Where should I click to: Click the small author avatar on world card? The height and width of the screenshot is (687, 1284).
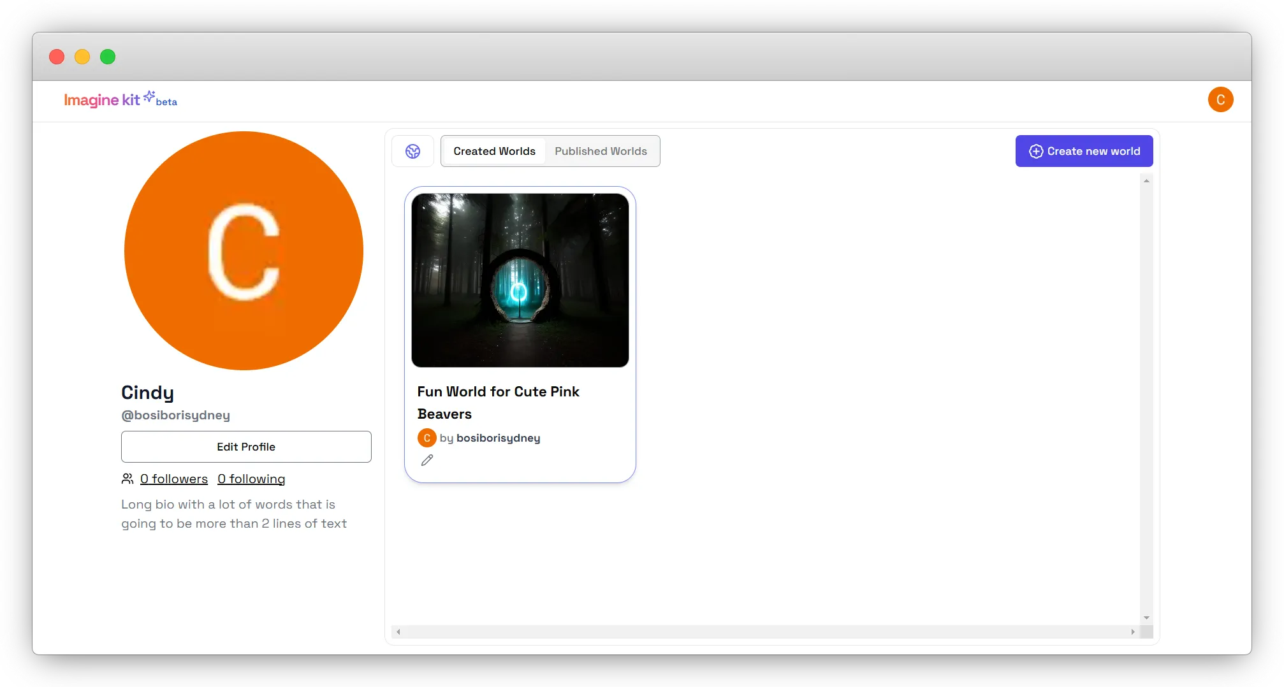tap(427, 438)
